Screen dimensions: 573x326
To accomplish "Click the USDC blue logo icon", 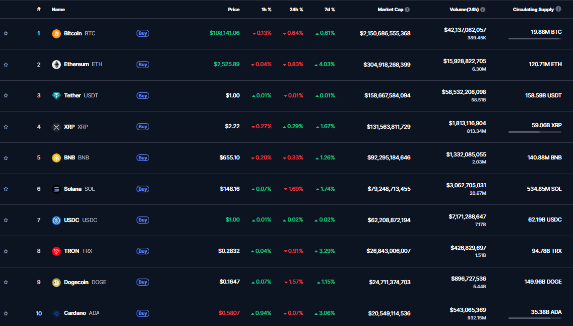I will (x=56, y=220).
